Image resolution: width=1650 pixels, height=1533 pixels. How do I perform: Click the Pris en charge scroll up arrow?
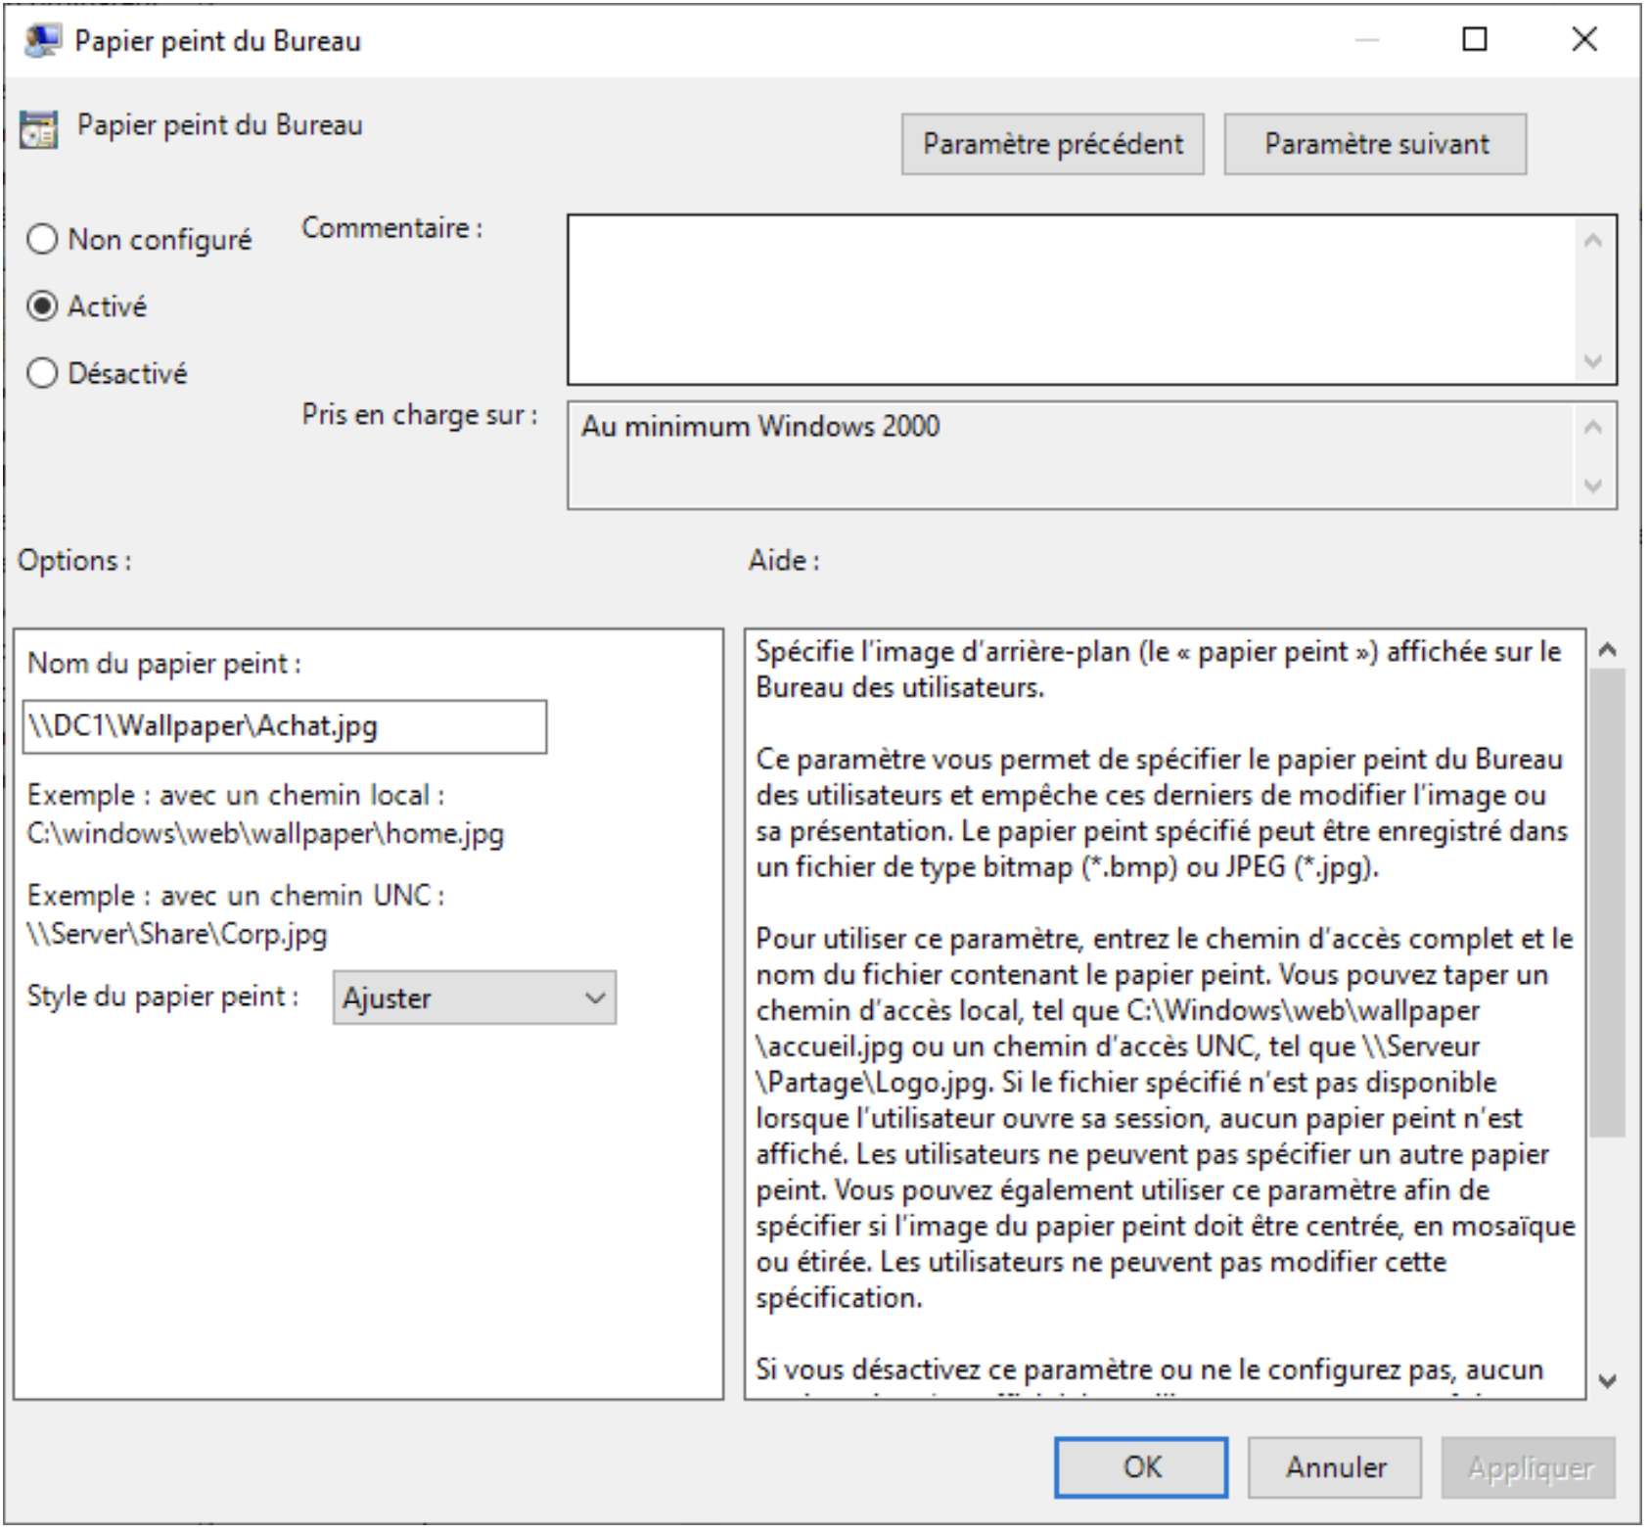click(1593, 428)
